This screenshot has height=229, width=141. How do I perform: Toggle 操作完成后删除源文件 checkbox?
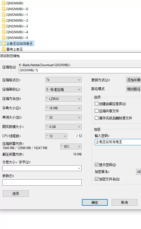[96, 118]
